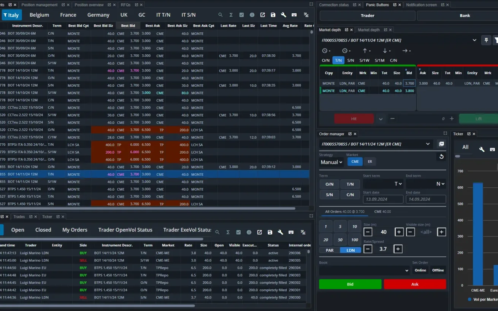Open the wrench settings icon in main toolbar
This screenshot has height=311, width=498.
coord(283,14)
